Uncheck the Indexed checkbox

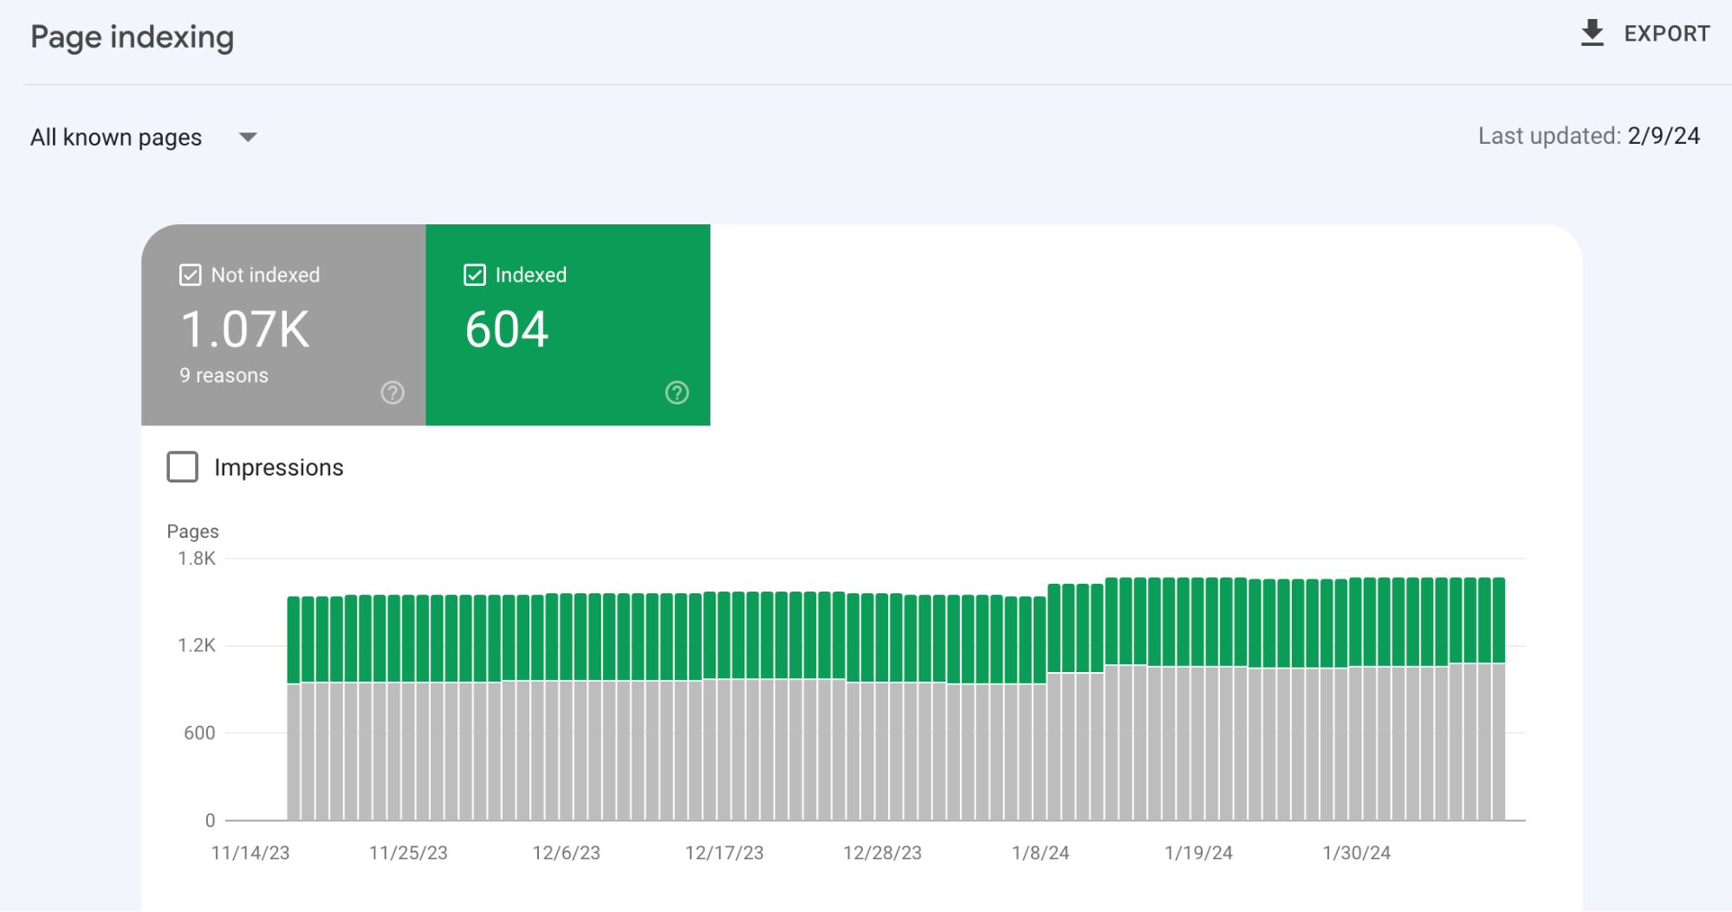(x=474, y=275)
